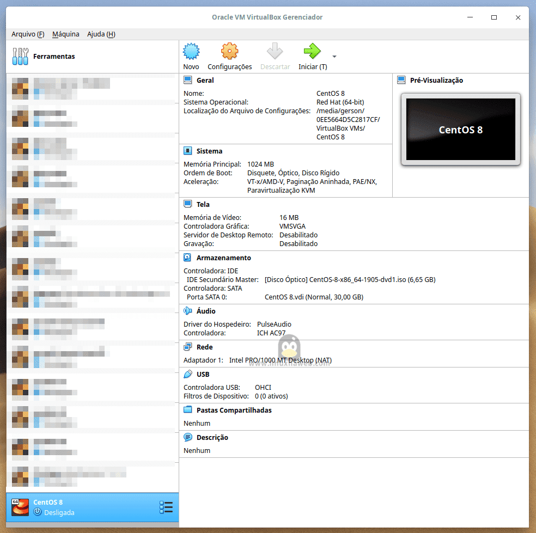Click the Controladora: IDE label
The height and width of the screenshot is (533, 536).
tap(211, 271)
